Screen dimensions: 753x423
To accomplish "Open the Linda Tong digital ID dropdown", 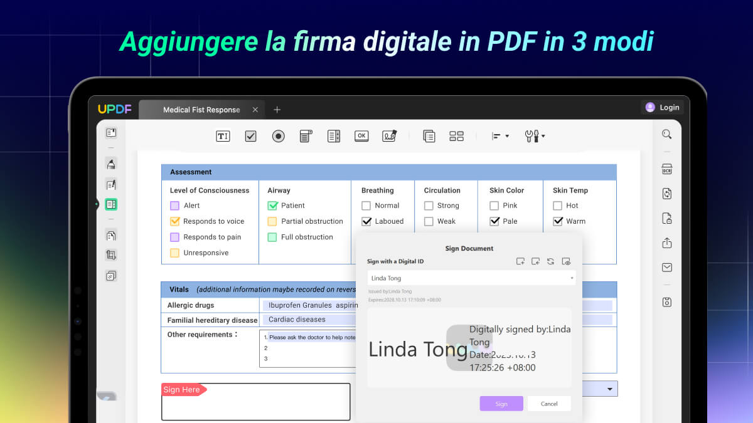I will pos(570,278).
